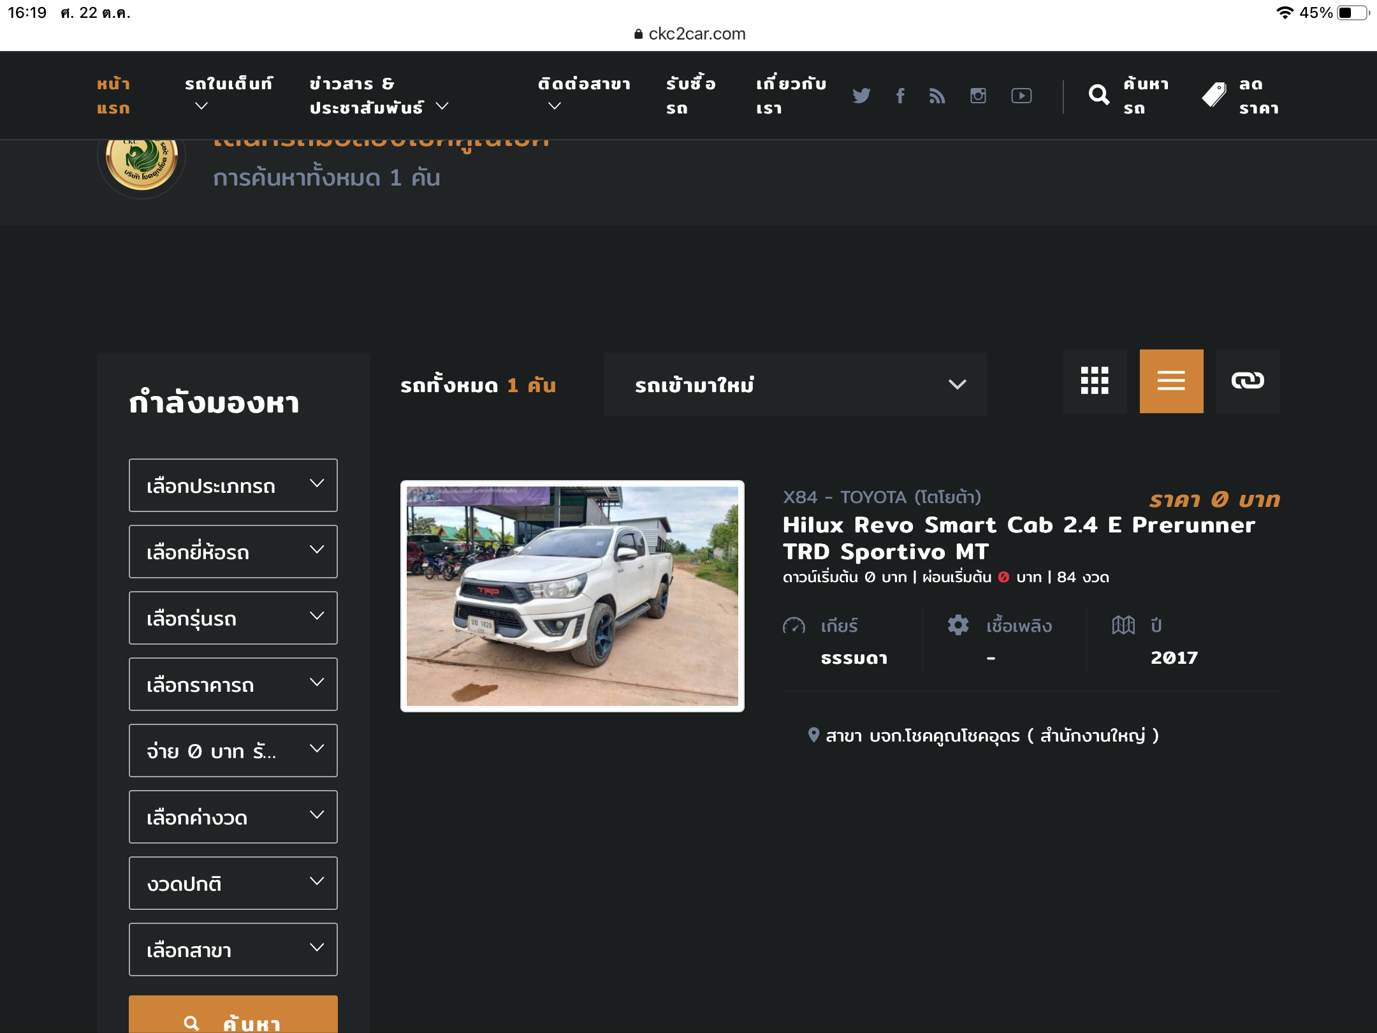Viewport: 1377px width, 1033px height.
Task: Open the YouTube icon link
Action: tap(1021, 96)
